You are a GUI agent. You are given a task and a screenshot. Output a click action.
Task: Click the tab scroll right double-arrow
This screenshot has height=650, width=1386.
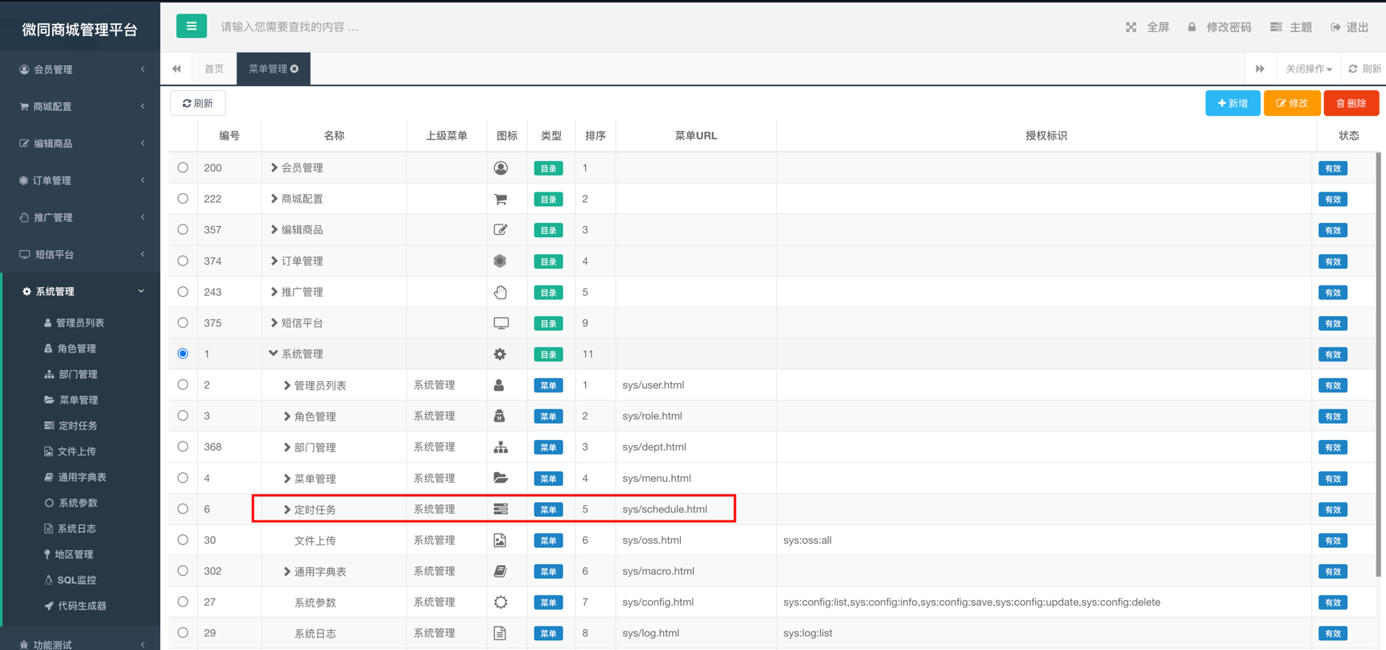tap(1260, 69)
